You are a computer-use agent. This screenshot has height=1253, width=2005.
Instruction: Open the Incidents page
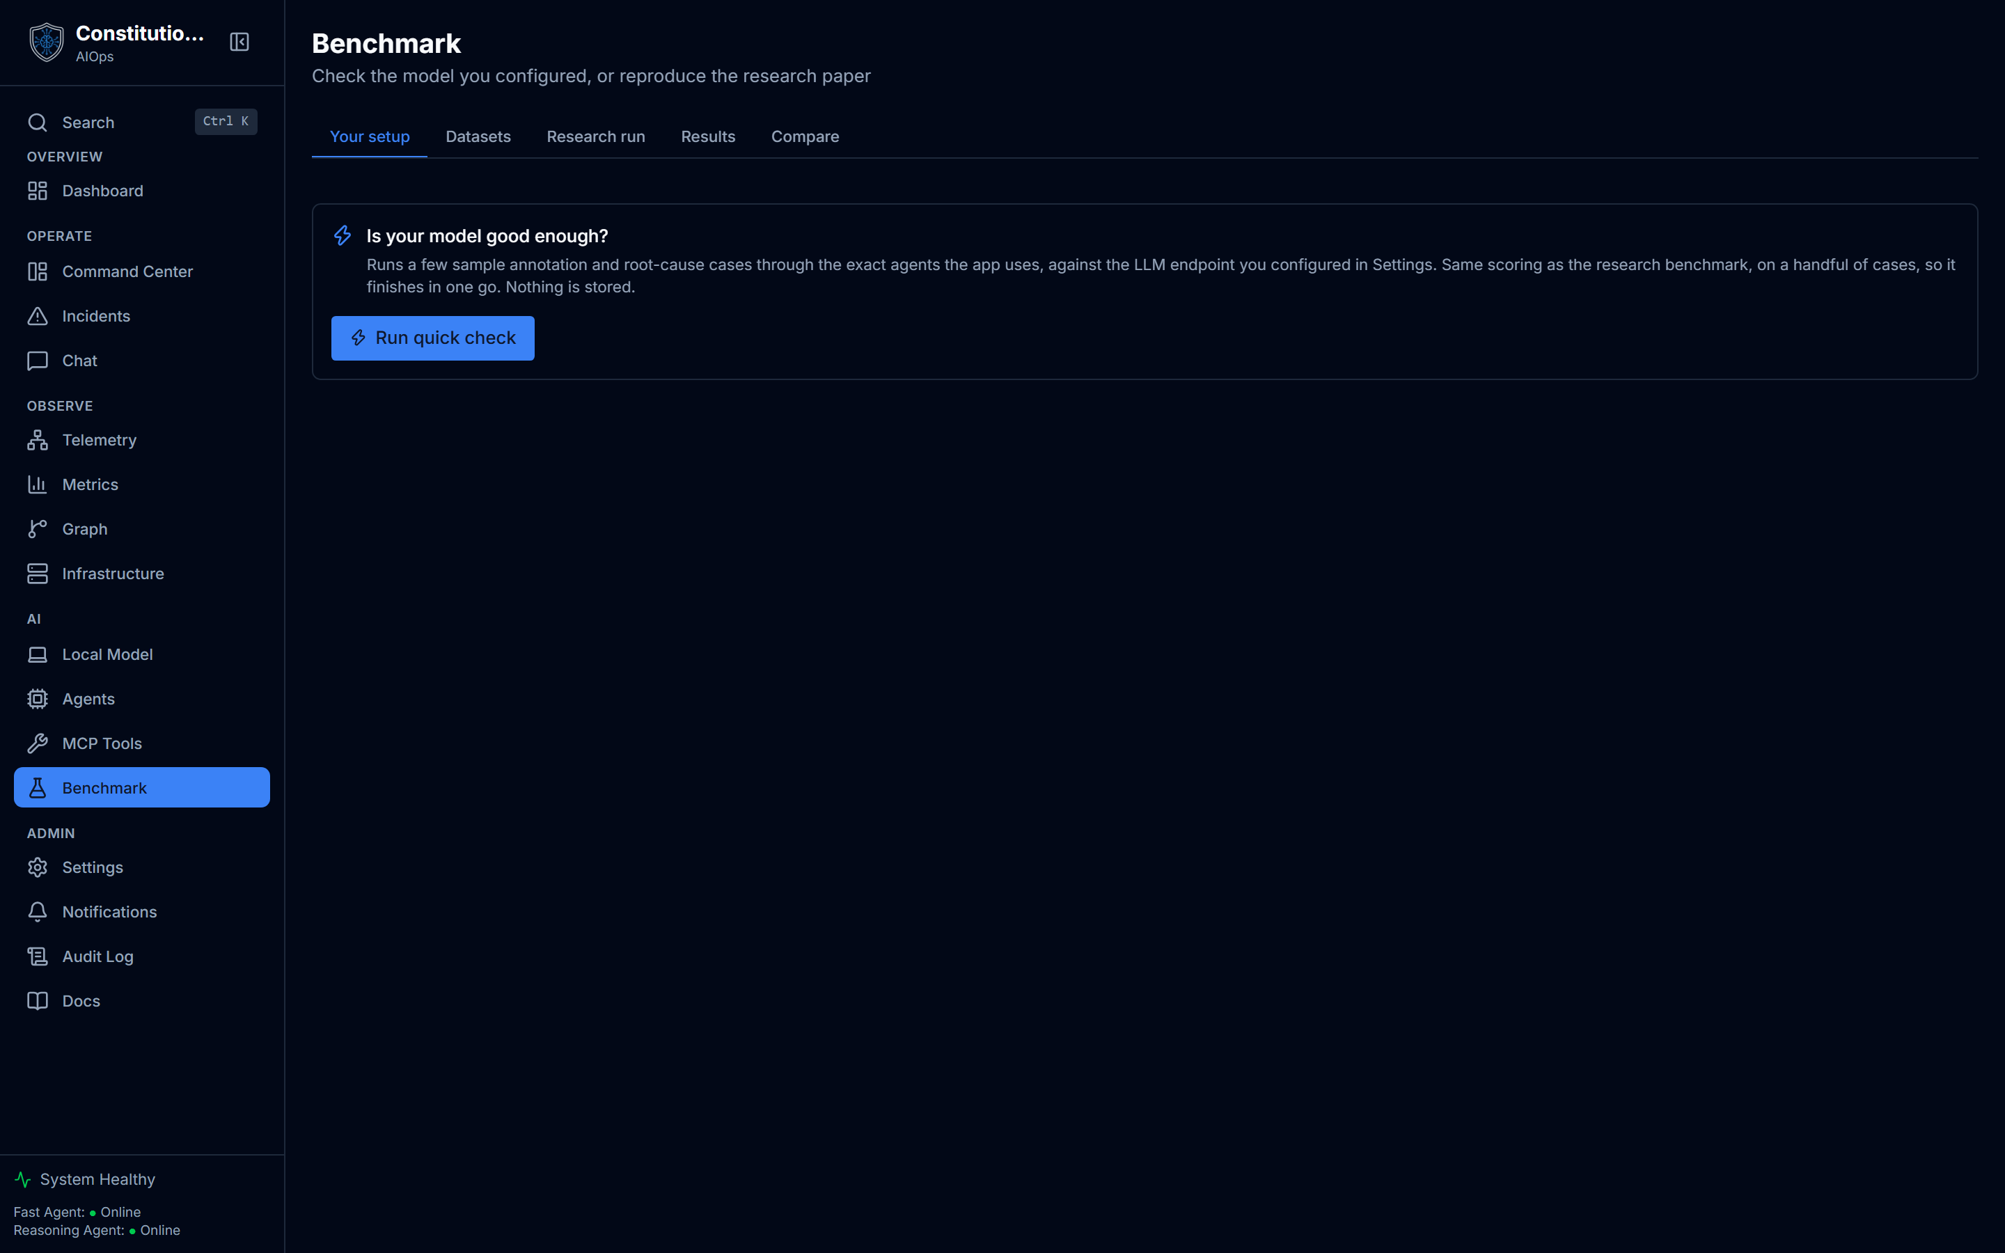tap(142, 316)
